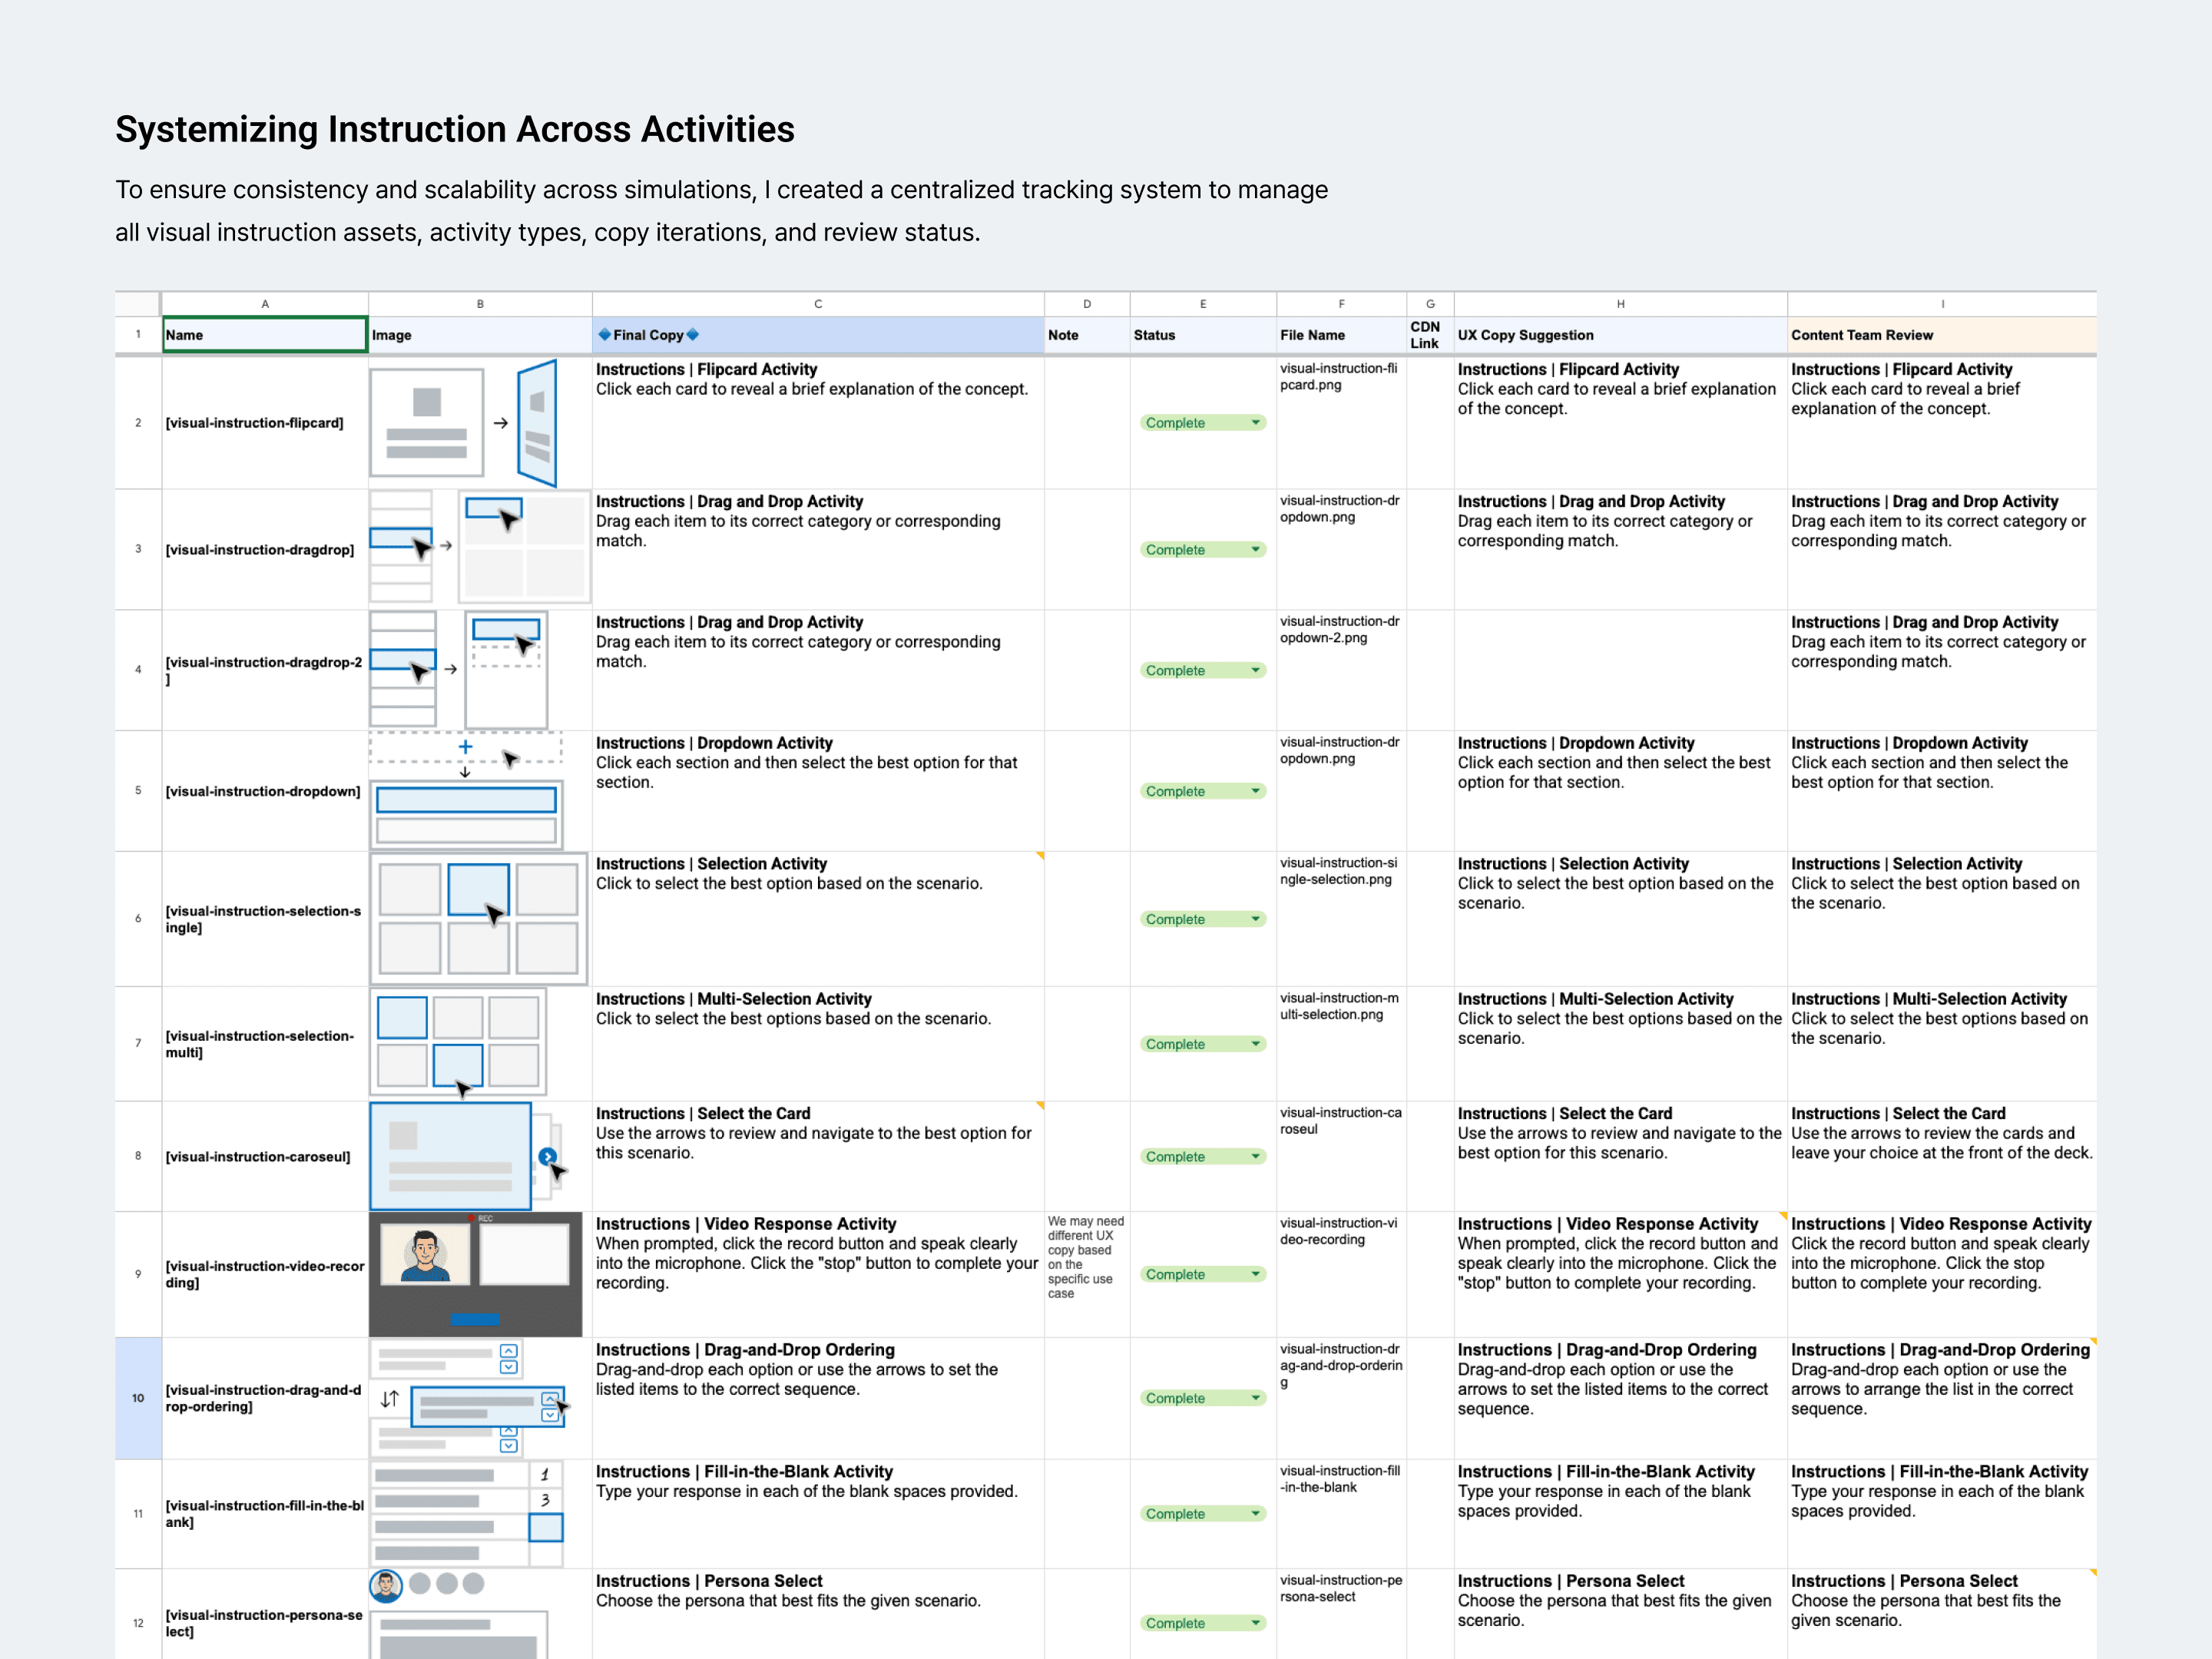Select column H header
This screenshot has width=2212, height=1659.
click(1620, 304)
